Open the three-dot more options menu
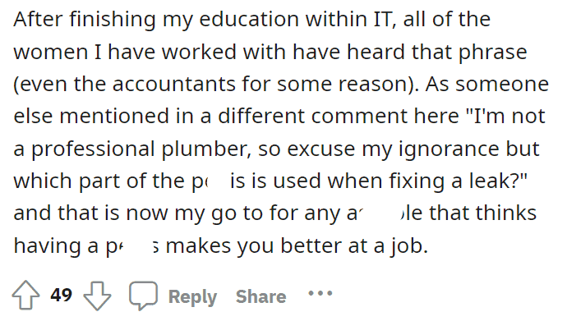Image resolution: width=567 pixels, height=321 pixels. point(320,293)
